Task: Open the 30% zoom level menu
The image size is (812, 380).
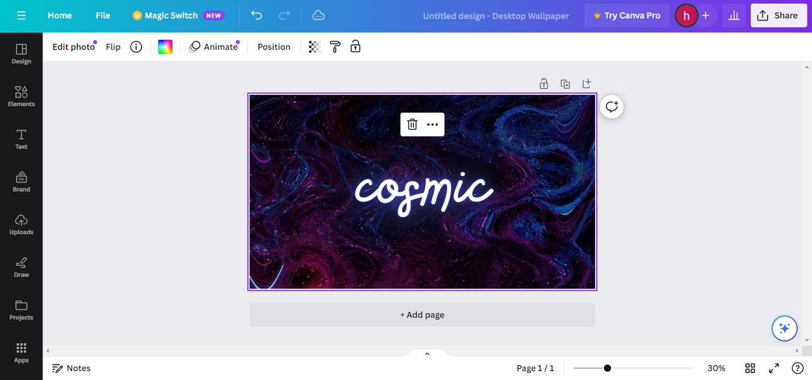Action: (717, 368)
